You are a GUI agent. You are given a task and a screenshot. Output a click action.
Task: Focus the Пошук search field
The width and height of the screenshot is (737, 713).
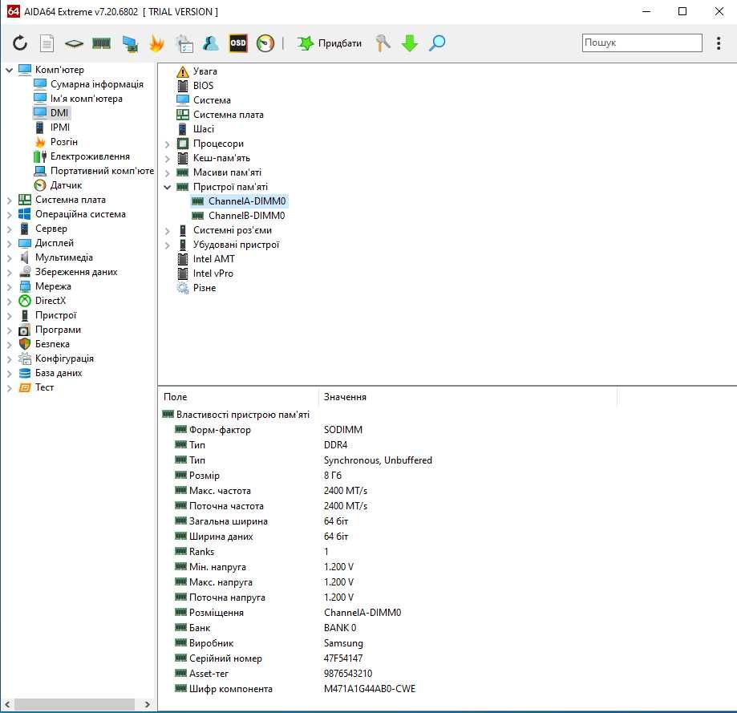point(642,43)
